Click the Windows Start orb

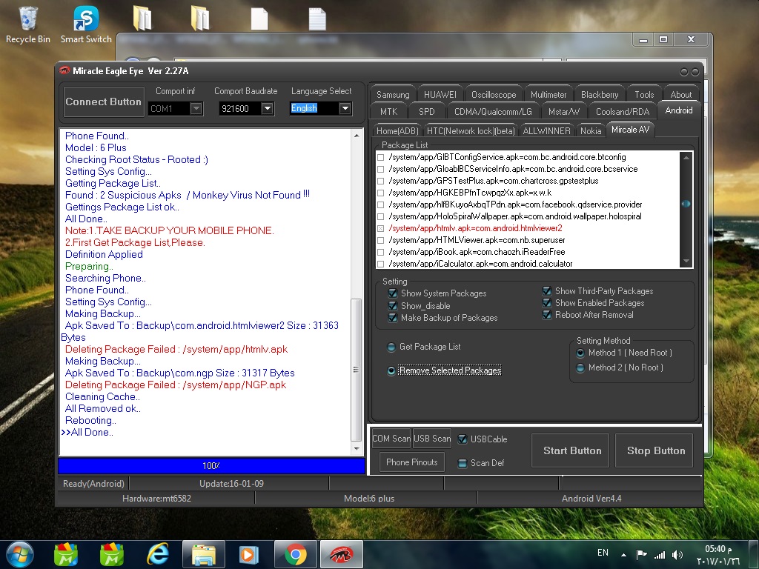(20, 554)
